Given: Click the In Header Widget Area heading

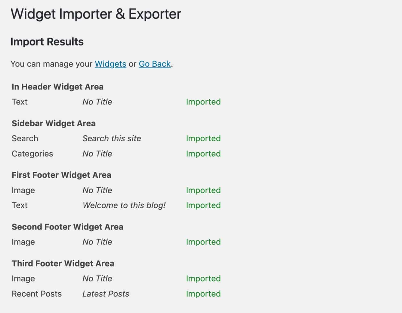Looking at the screenshot, I should pyautogui.click(x=58, y=86).
